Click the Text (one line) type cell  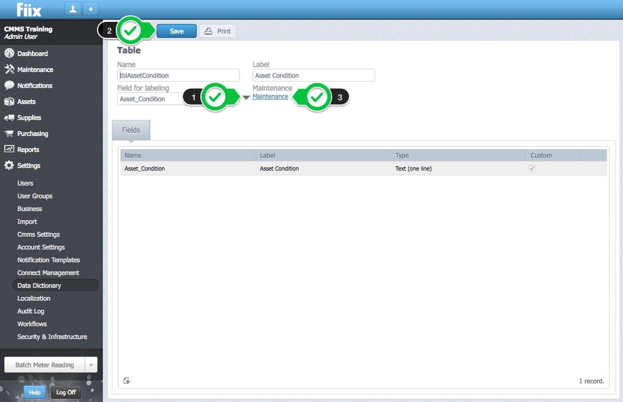414,168
